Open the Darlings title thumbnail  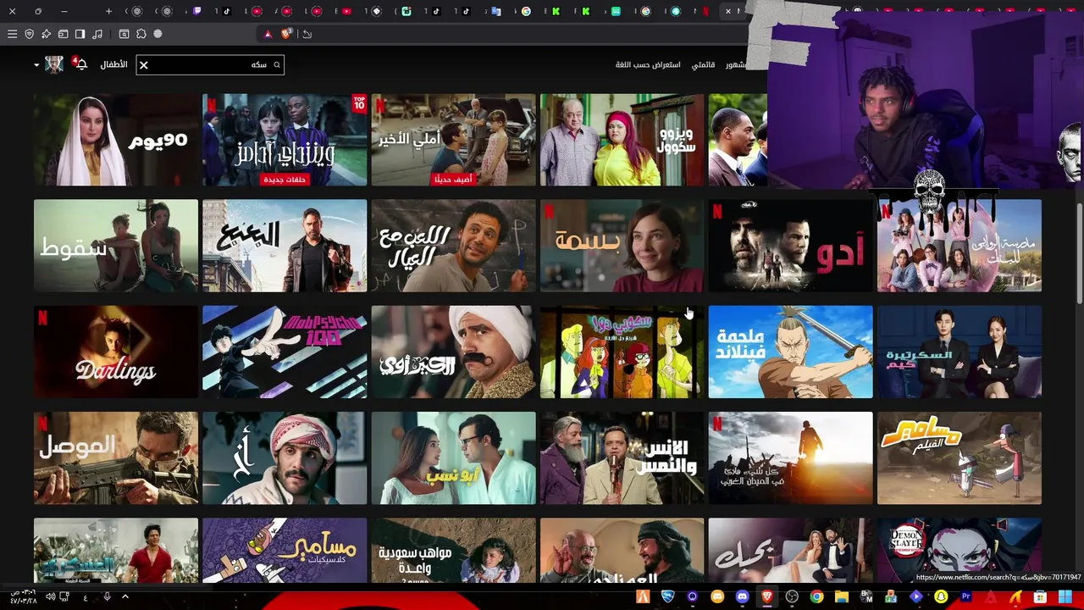click(116, 352)
